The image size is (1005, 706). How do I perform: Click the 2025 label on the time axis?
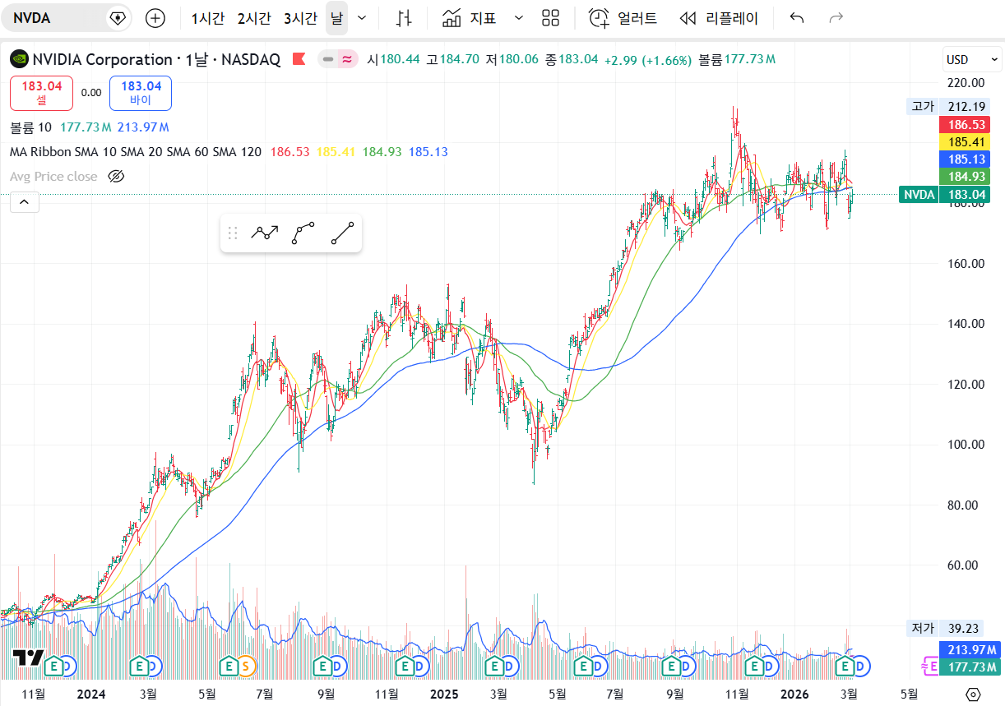point(444,694)
